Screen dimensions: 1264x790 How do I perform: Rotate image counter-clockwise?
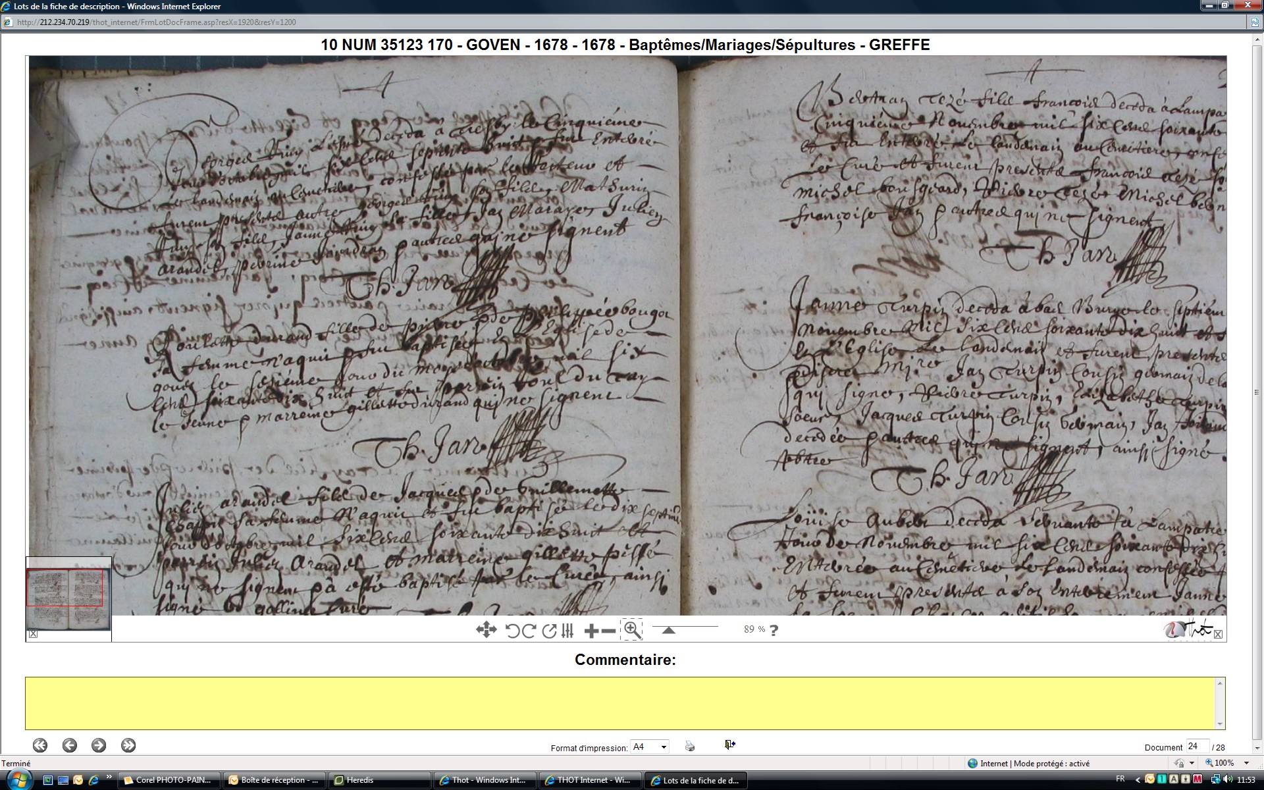pyautogui.click(x=512, y=631)
